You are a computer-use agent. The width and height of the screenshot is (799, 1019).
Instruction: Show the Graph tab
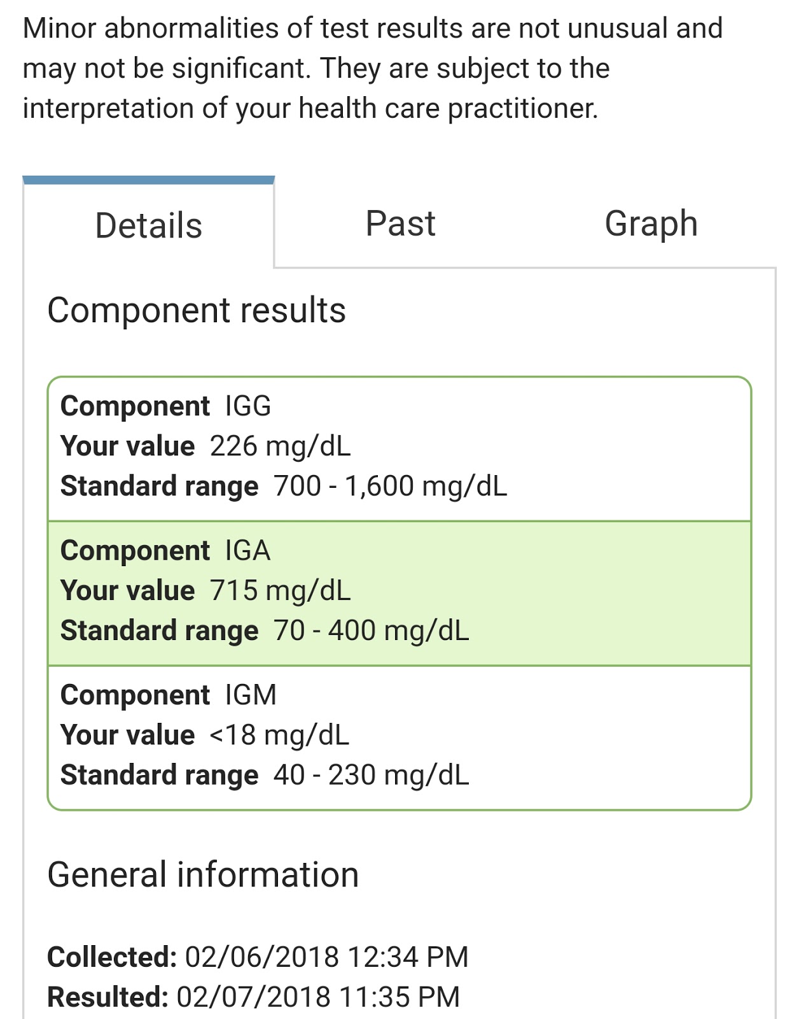651,224
